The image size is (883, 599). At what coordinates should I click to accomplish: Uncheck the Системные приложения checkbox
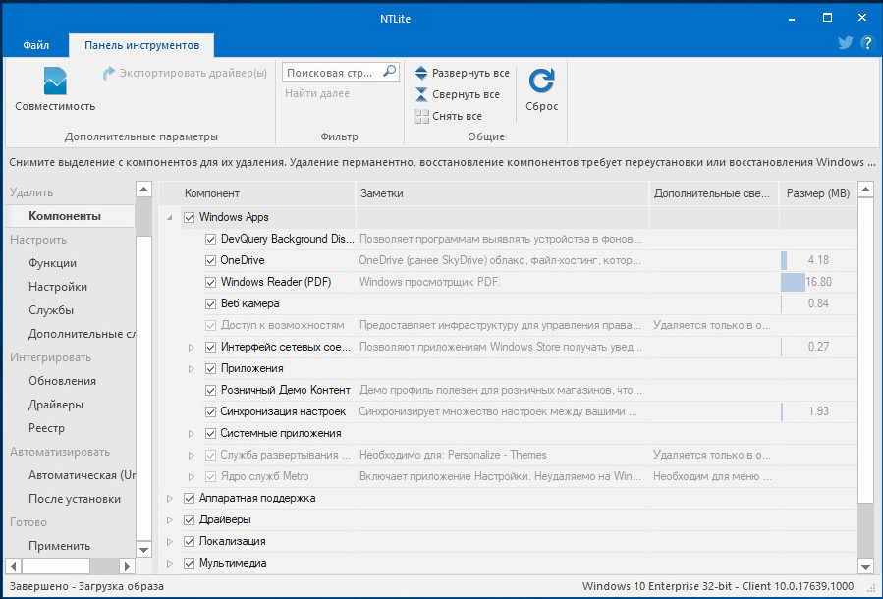[210, 433]
